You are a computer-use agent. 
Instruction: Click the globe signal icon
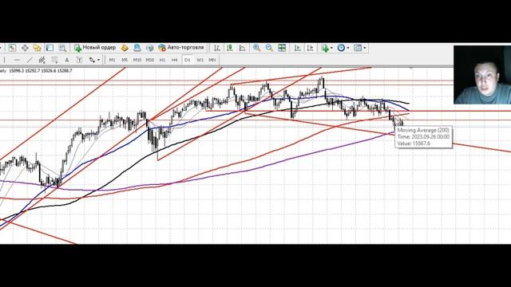[x=149, y=48]
